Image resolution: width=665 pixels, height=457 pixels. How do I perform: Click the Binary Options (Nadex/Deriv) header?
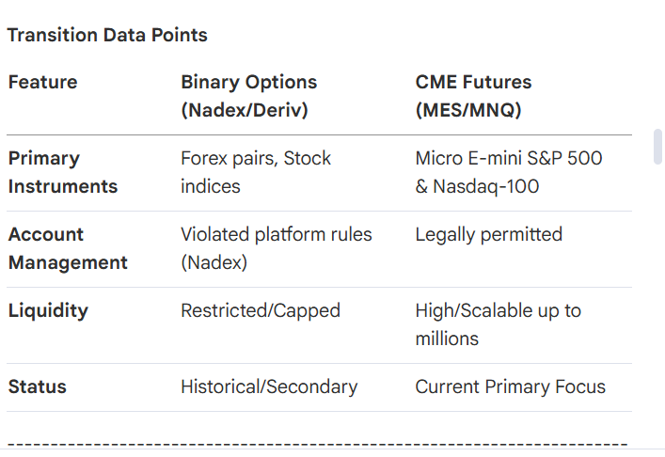[x=249, y=96]
